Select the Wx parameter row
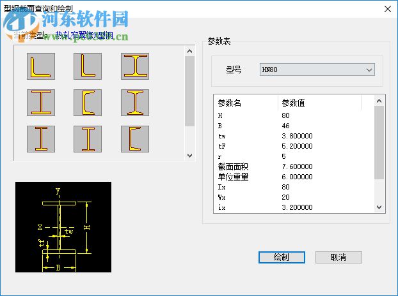Screen dimensions: 398x296 pos(294,197)
